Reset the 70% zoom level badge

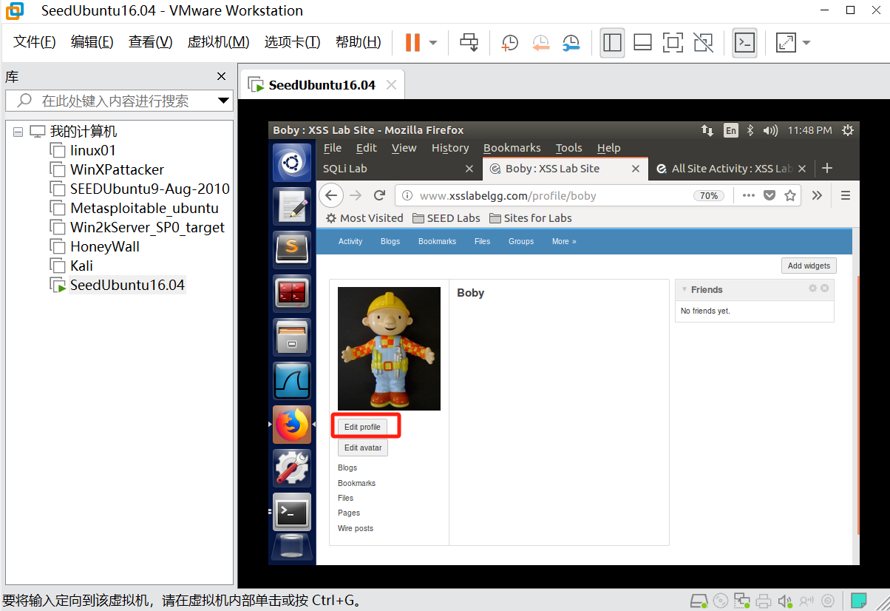708,196
